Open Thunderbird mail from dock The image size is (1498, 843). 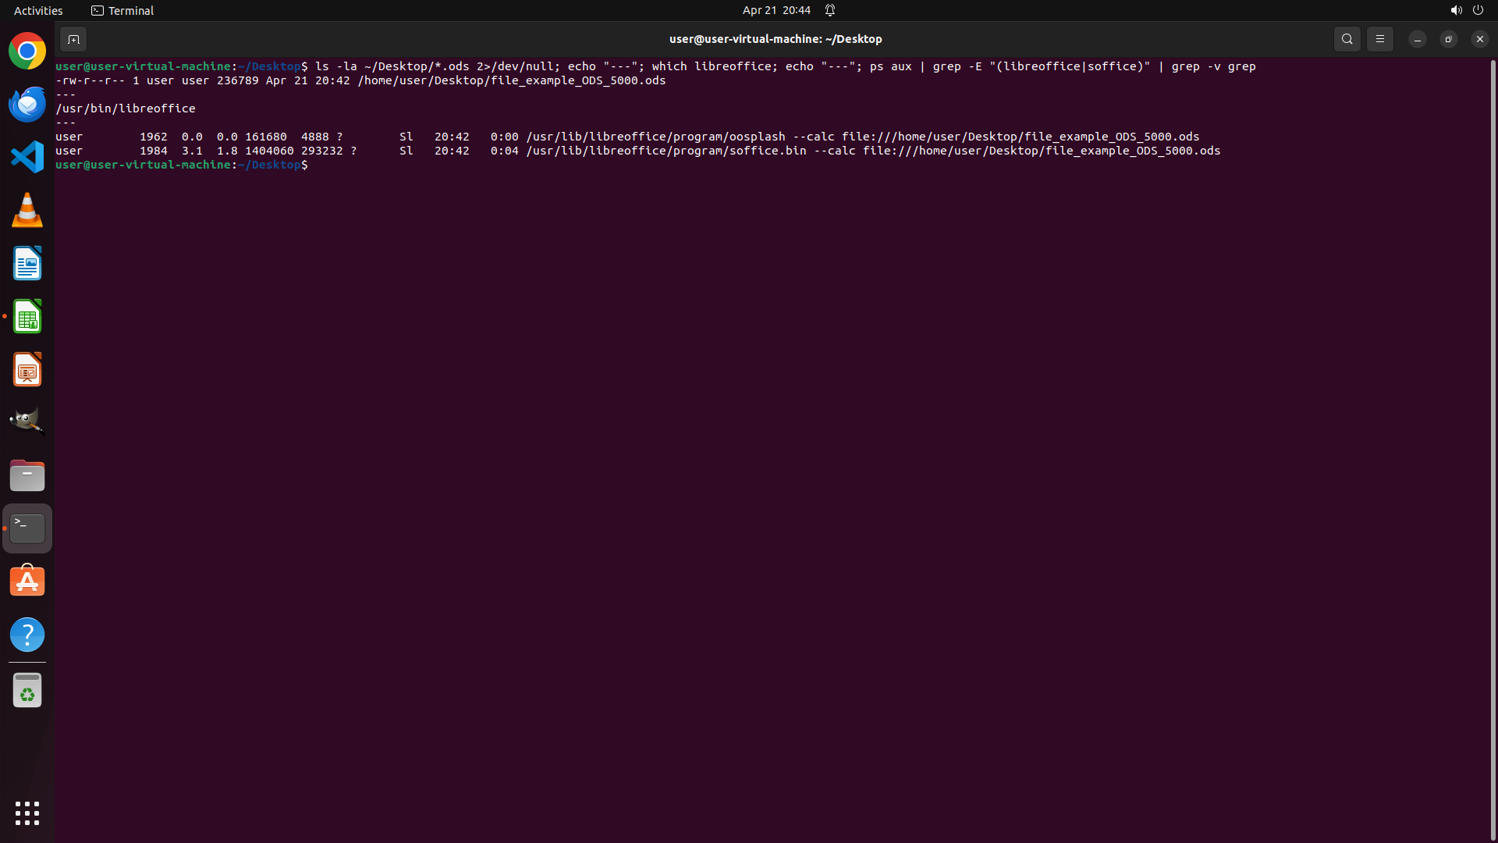(27, 105)
